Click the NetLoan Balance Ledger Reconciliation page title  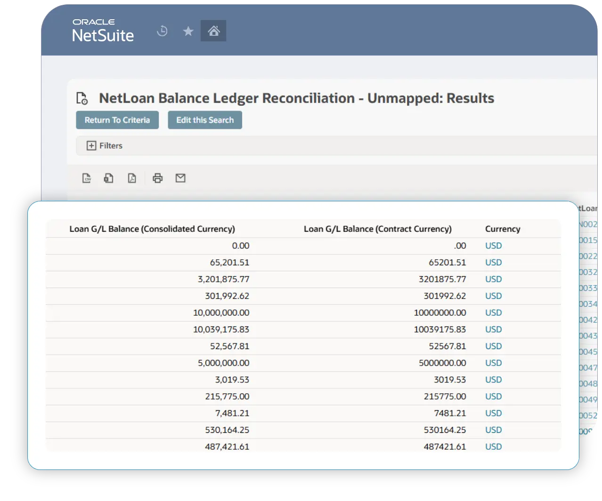[x=296, y=98]
